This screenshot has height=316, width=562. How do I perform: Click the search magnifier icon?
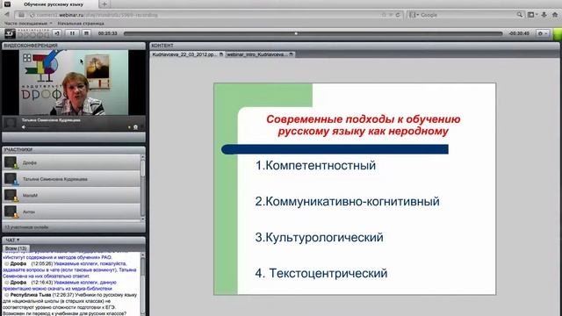click(520, 15)
